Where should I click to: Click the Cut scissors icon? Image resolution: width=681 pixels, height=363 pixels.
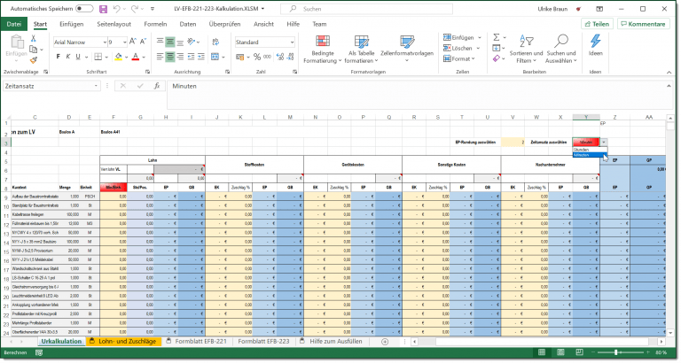(34, 39)
